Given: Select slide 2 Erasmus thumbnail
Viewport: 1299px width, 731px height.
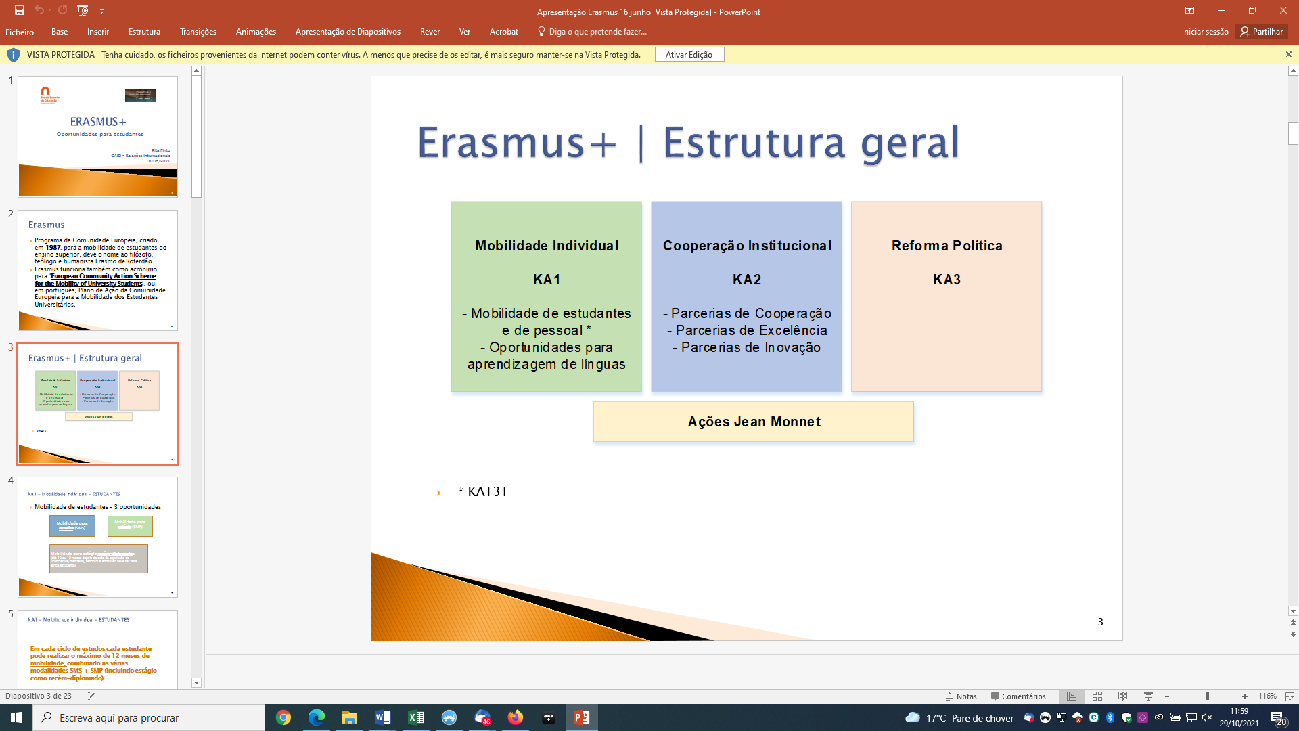Looking at the screenshot, I should click(98, 270).
